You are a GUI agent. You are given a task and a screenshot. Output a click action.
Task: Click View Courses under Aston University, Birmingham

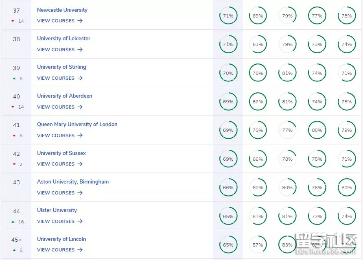pyautogui.click(x=56, y=193)
